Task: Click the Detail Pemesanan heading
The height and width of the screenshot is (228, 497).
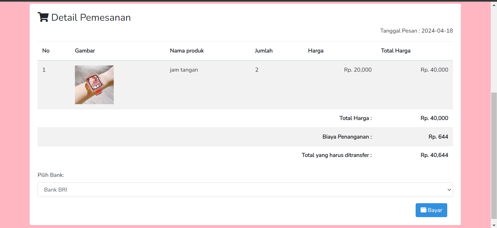Action: pyautogui.click(x=91, y=17)
